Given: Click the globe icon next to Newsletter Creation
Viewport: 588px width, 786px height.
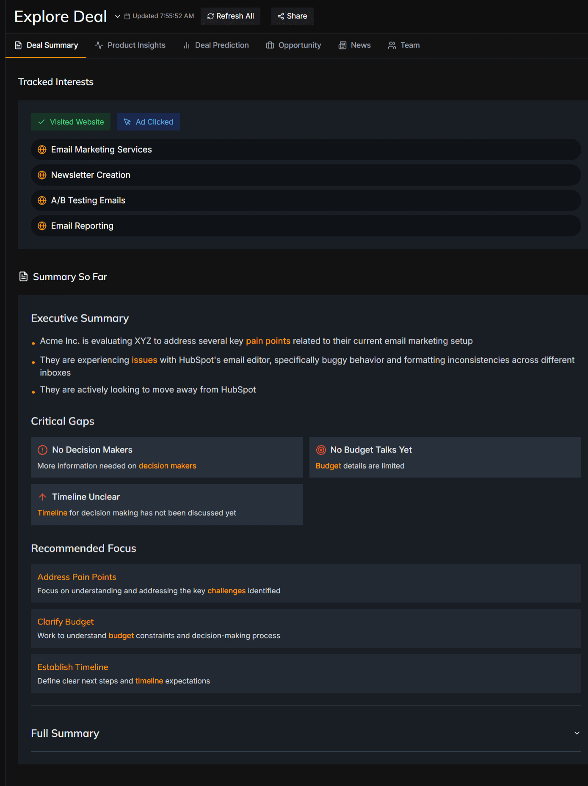Looking at the screenshot, I should 42,175.
